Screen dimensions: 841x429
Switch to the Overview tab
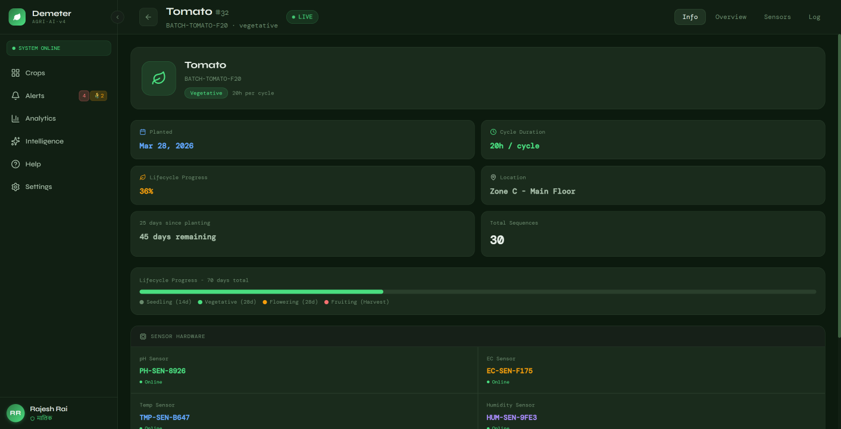click(731, 17)
